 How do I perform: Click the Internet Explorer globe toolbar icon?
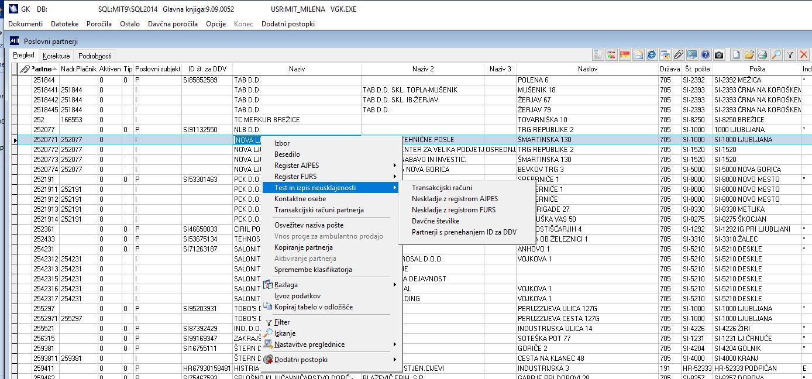(x=651, y=55)
